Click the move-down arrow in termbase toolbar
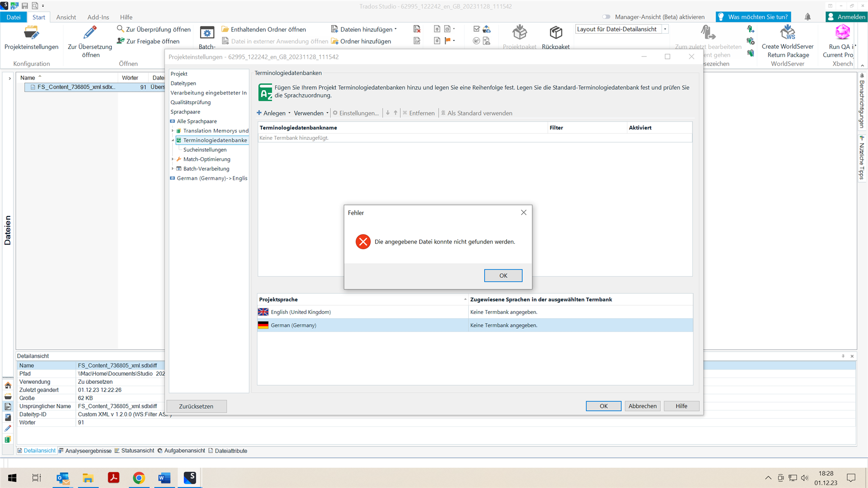The height and width of the screenshot is (488, 868). click(388, 113)
